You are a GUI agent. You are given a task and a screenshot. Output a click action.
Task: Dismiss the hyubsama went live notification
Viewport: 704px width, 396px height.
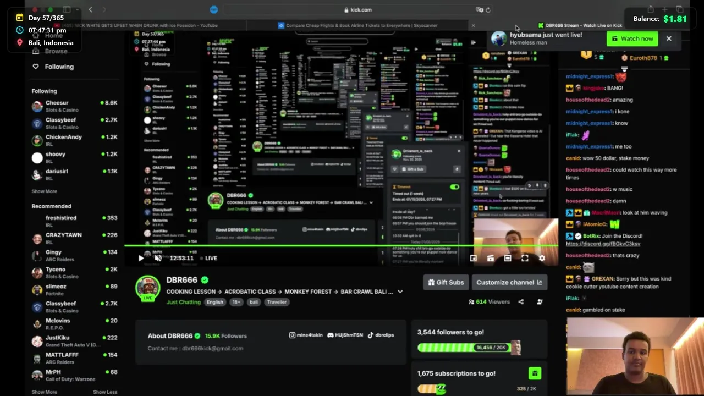(x=669, y=38)
